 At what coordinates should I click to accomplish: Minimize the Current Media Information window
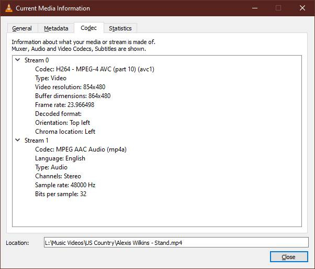pos(254,8)
